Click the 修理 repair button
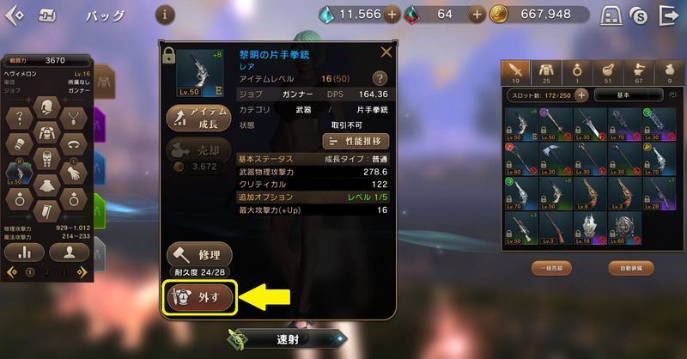This screenshot has width=687, height=359. point(199,255)
